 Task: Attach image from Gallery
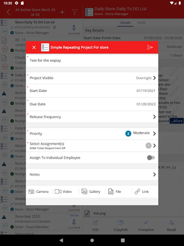91,192
